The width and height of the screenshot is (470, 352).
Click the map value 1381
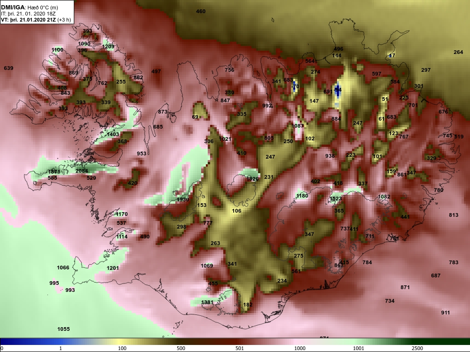[x=207, y=302]
